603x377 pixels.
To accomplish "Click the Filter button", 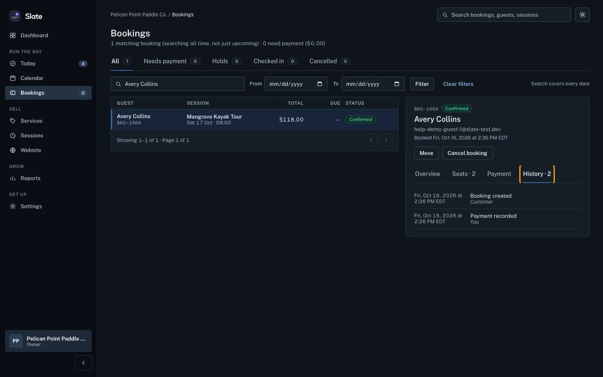I will pos(422,84).
